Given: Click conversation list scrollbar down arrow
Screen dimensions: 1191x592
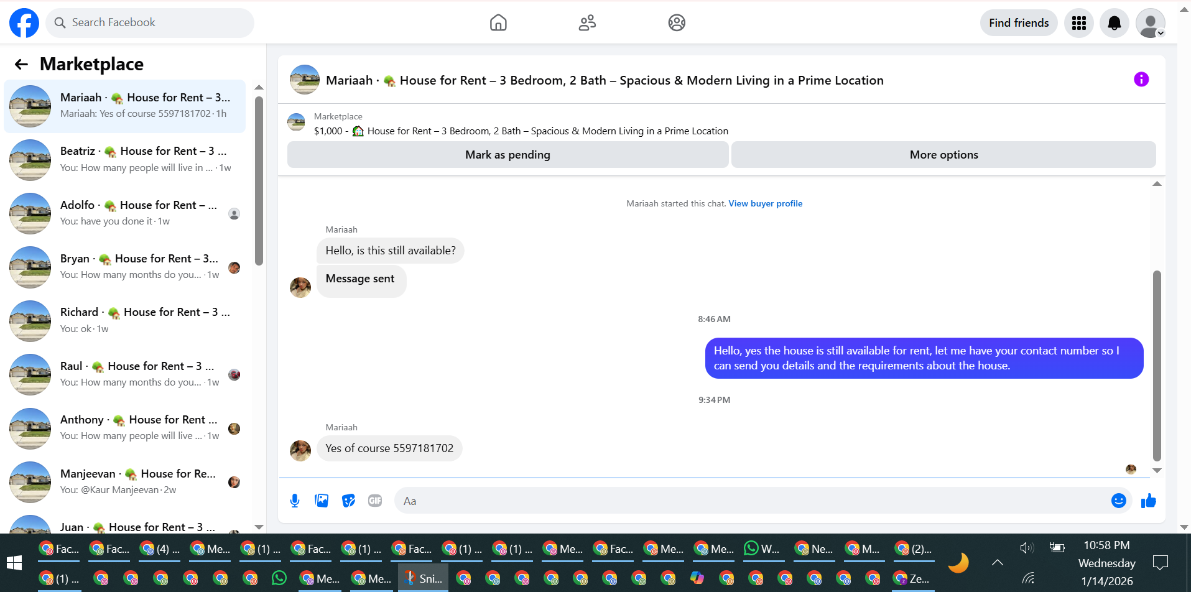Looking at the screenshot, I should point(259,527).
